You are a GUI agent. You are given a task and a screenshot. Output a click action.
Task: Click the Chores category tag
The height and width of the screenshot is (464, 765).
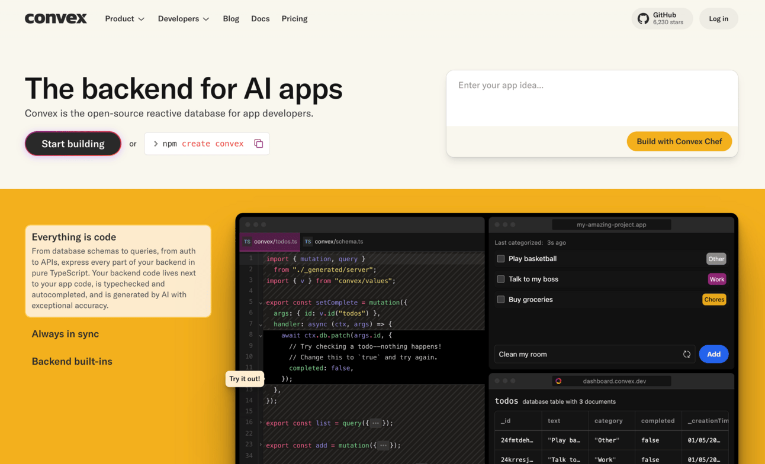point(714,300)
